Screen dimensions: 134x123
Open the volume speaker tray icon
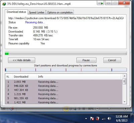[109, 118]
